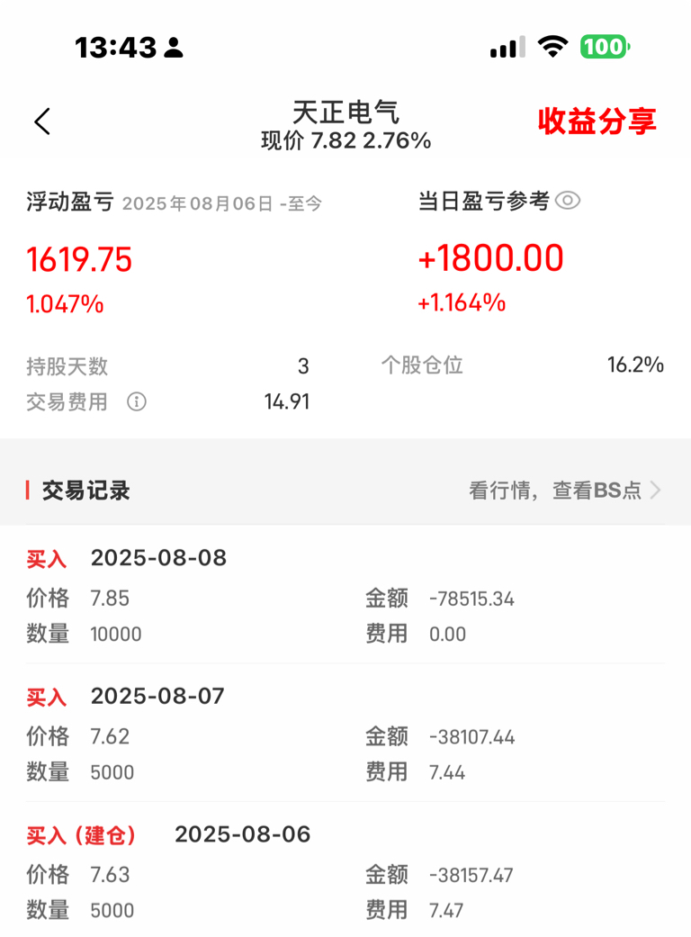Tap the 浮动盈亏 date range 2025年08月06日-至今
Viewport: 691px width, 937px height.
pos(222,203)
